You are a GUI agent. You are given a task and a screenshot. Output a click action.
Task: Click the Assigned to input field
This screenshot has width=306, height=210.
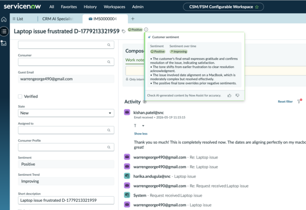tap(66, 130)
